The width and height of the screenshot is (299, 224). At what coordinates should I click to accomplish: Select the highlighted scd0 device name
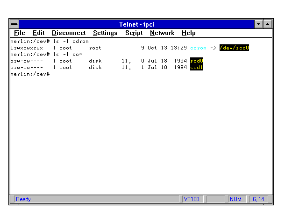(x=197, y=61)
